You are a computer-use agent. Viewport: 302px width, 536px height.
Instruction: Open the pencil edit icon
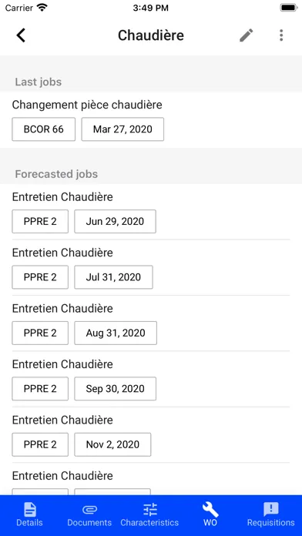(247, 35)
